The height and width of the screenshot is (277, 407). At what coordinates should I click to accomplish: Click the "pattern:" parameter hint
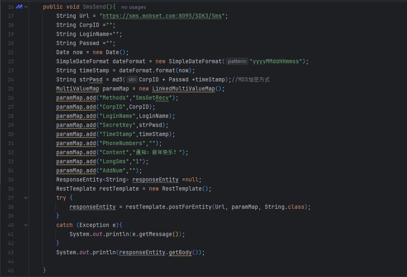click(x=237, y=62)
